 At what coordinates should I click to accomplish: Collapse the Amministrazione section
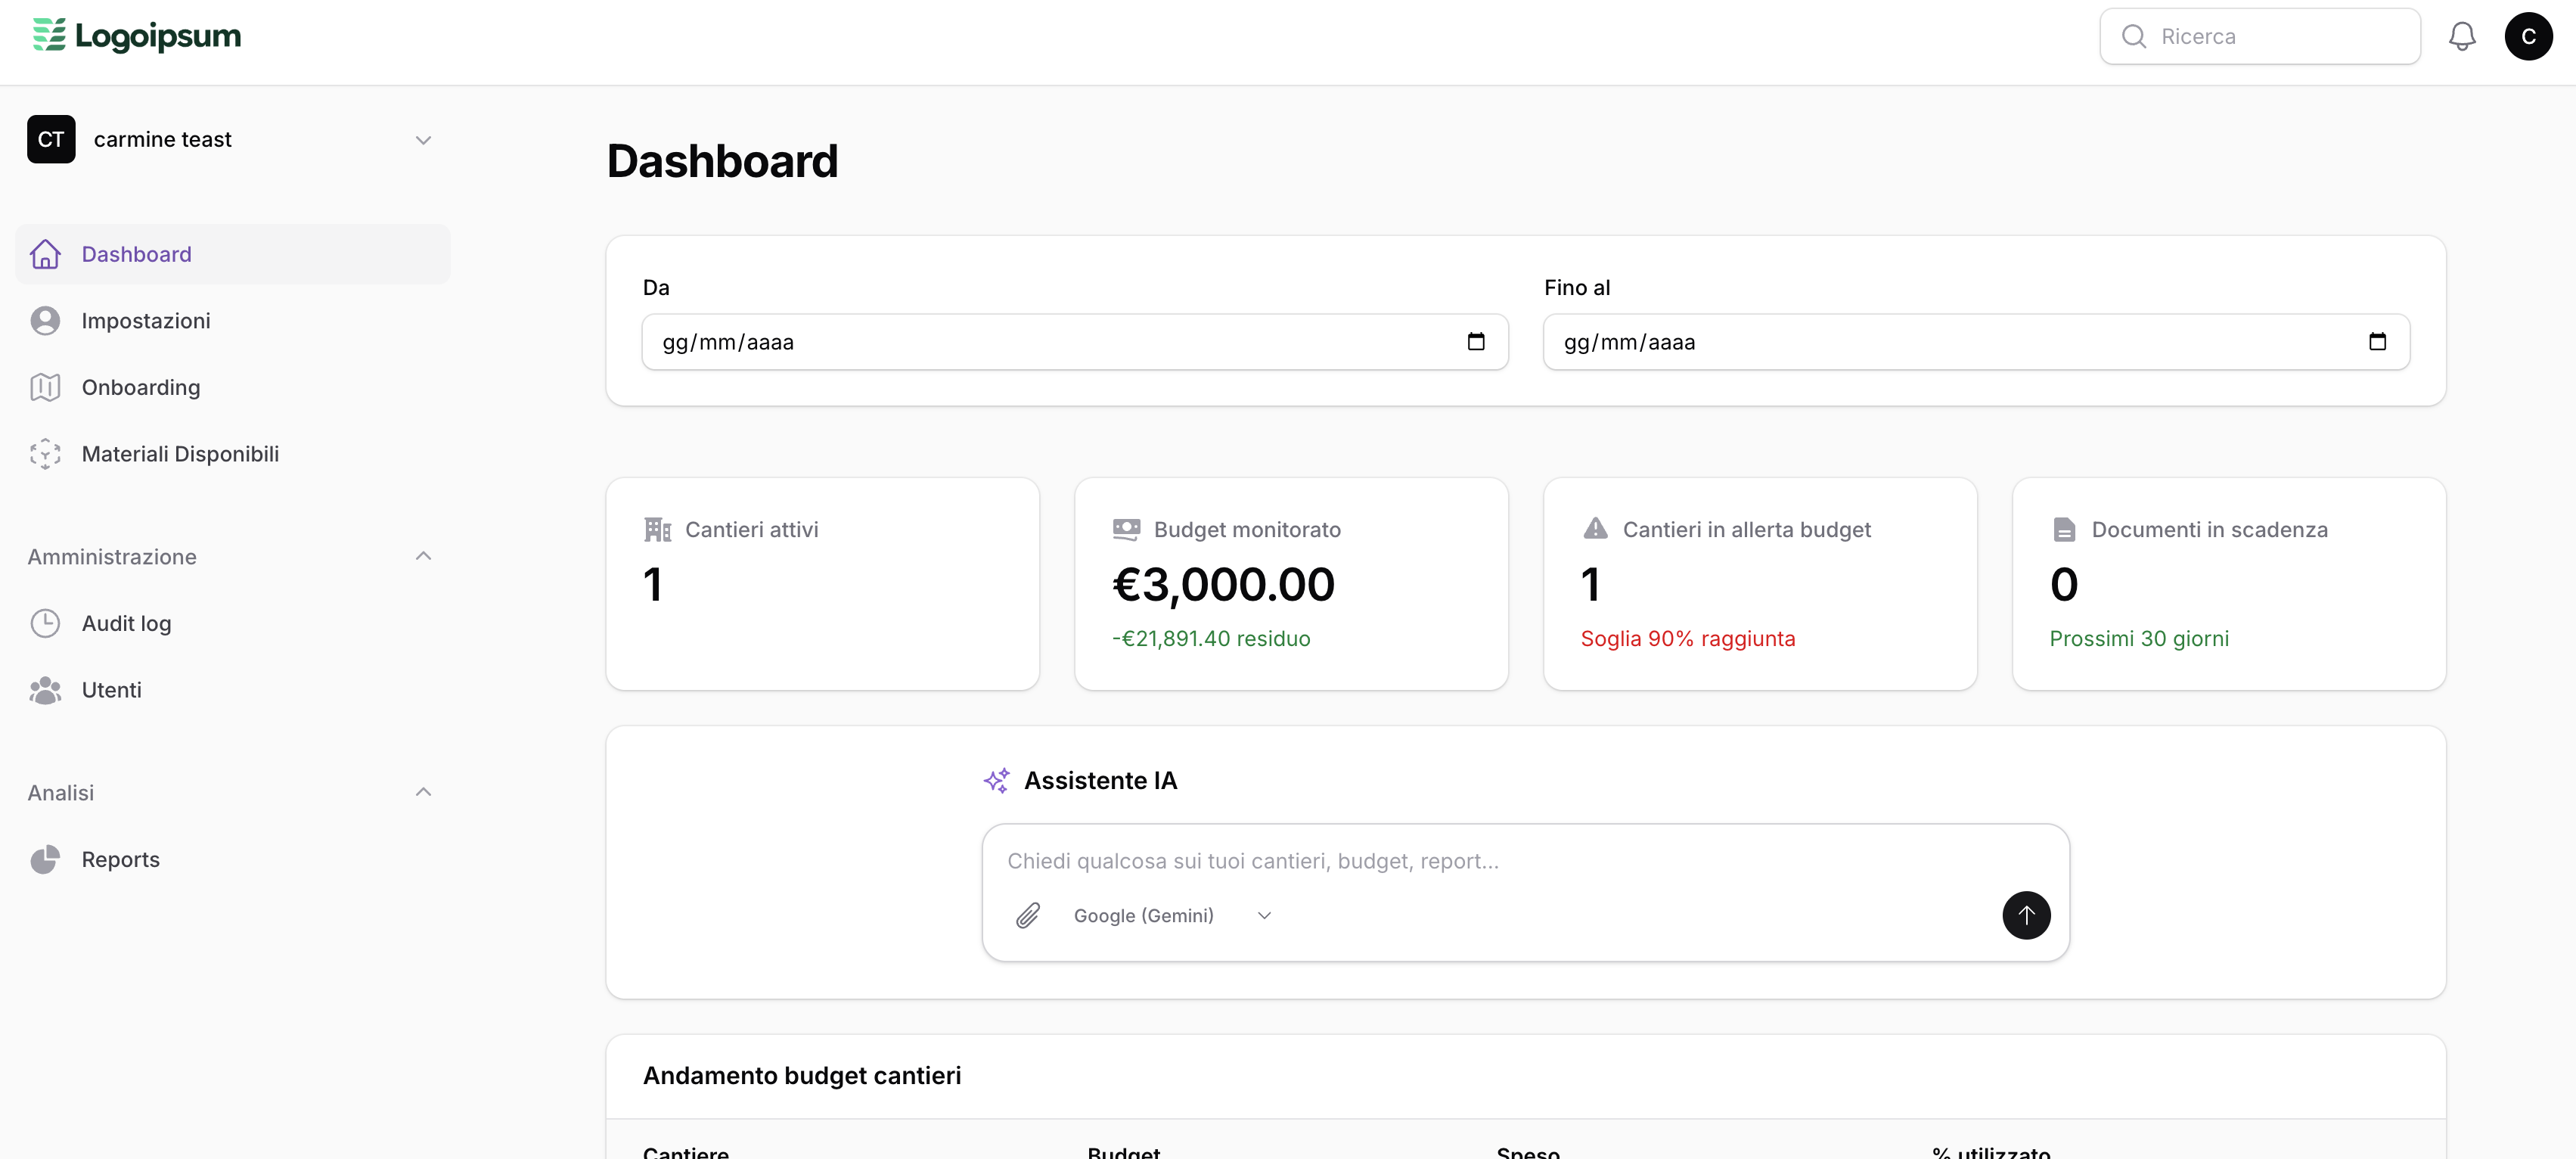coord(423,556)
